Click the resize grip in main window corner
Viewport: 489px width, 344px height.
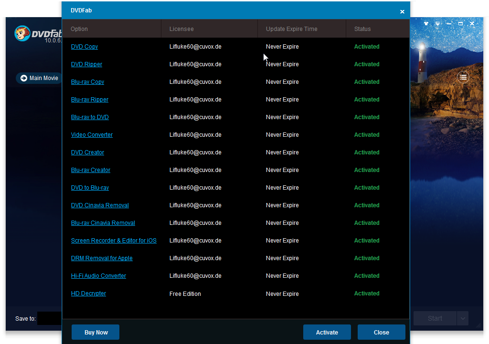478,325
